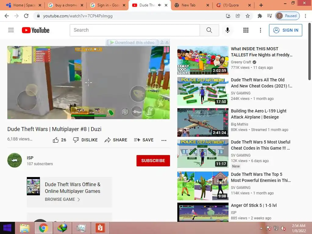
Task: Show hidden system tray icons
Action: click(x=261, y=228)
